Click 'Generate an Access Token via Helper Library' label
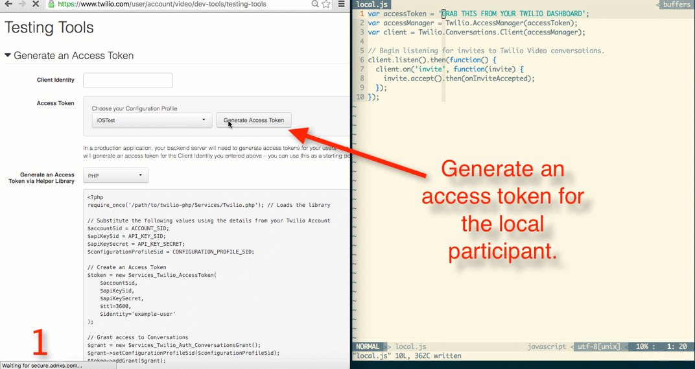The height and width of the screenshot is (369, 695). [41, 178]
